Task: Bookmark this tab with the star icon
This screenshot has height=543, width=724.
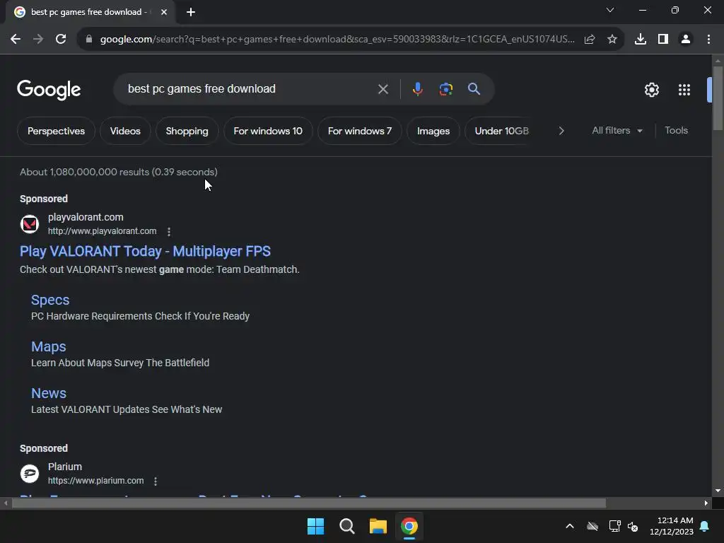Action: (x=612, y=40)
